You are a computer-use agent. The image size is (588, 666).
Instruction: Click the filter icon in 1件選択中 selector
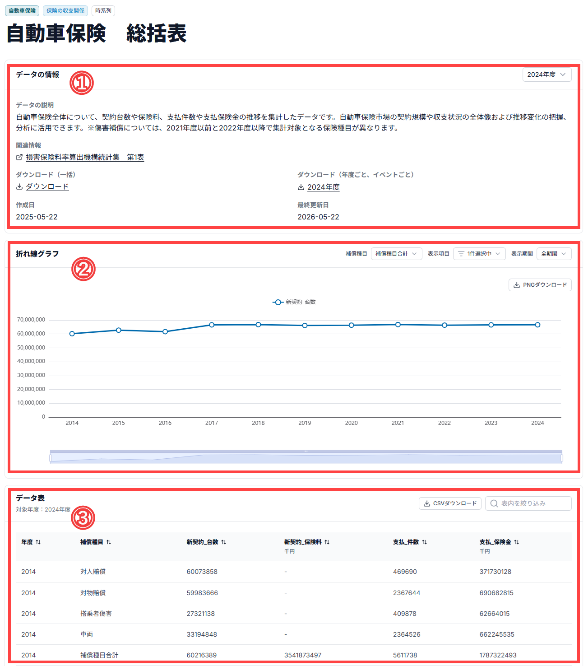461,254
